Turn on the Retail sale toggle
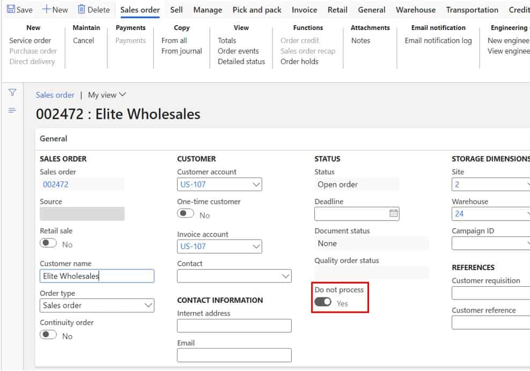The height and width of the screenshot is (371, 530). [48, 243]
